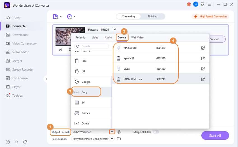
Task: Select TV device category
Action: 91,103
